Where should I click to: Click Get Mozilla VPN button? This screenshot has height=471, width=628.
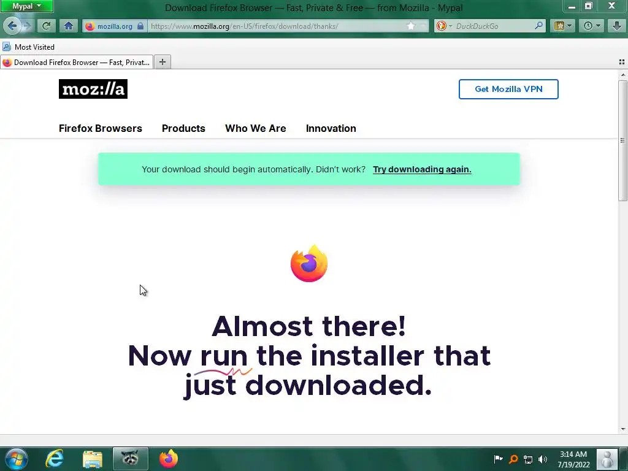click(508, 89)
